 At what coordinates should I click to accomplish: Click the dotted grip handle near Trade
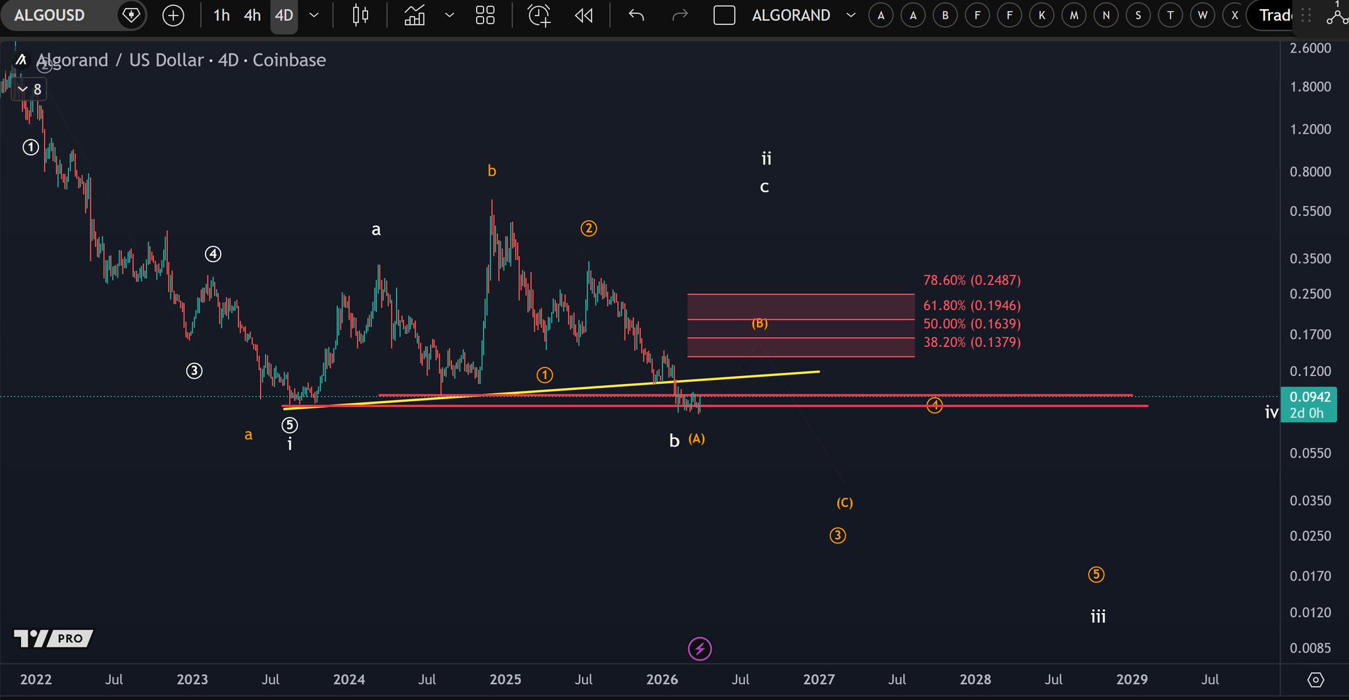(1306, 15)
